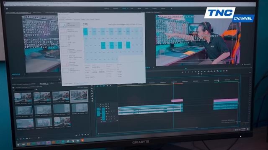The image size is (268, 150).
Task: Toggle Linked Selection in the timeline
Action: click(x=104, y=86)
